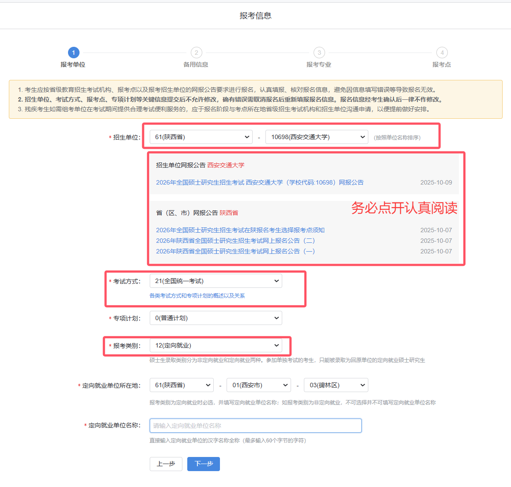Screen dimensions: 511x487
Task: Open 陕西省网上报名公告（二）link
Action: tap(235, 241)
